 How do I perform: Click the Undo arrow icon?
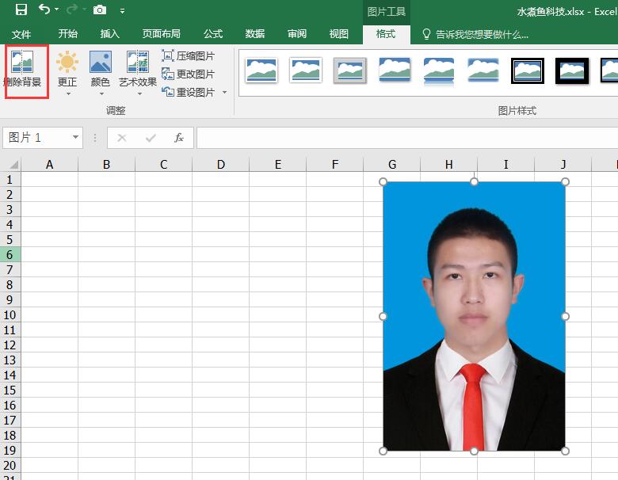pyautogui.click(x=44, y=10)
